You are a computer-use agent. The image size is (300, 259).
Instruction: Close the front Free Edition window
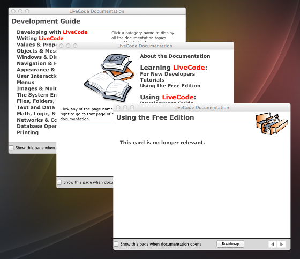pyautogui.click(x=118, y=107)
